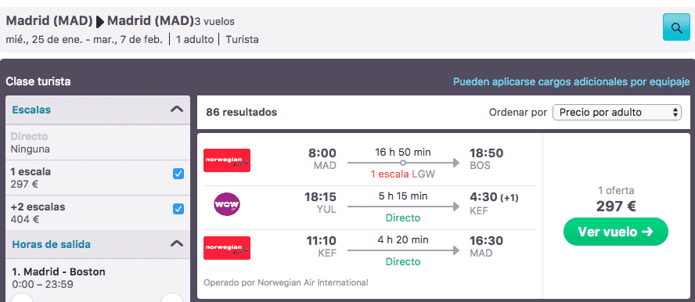Viewport: 695px width, 302px height.
Task: Click the stopover dot on LGW route line
Action: (403, 163)
